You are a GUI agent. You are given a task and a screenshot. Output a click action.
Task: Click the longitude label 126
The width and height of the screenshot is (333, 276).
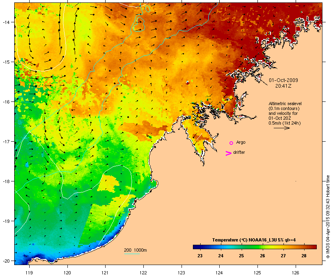295,273
